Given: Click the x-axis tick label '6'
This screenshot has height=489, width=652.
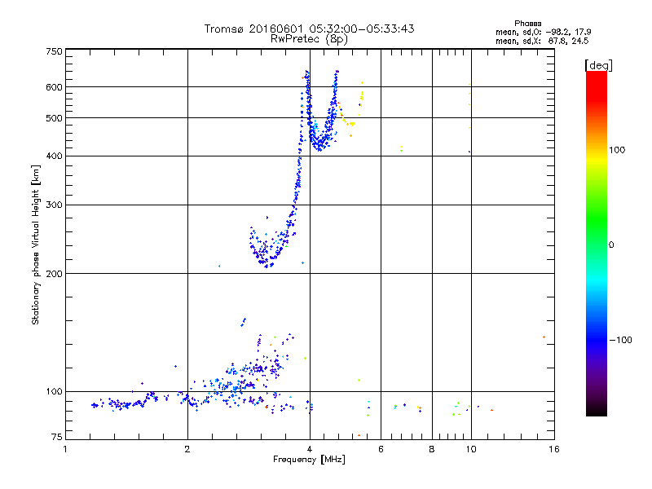Looking at the screenshot, I should 381,449.
